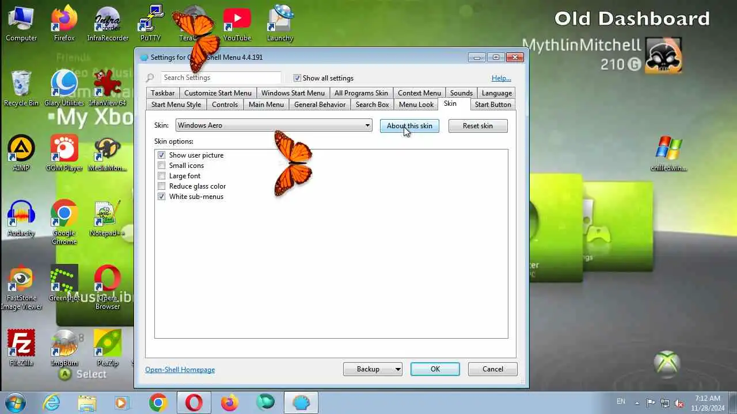The height and width of the screenshot is (414, 737).
Task: Open the MediaMonkey desktop shortcut
Action: (108, 154)
